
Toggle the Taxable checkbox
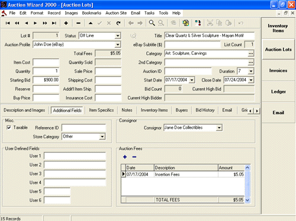9,128
